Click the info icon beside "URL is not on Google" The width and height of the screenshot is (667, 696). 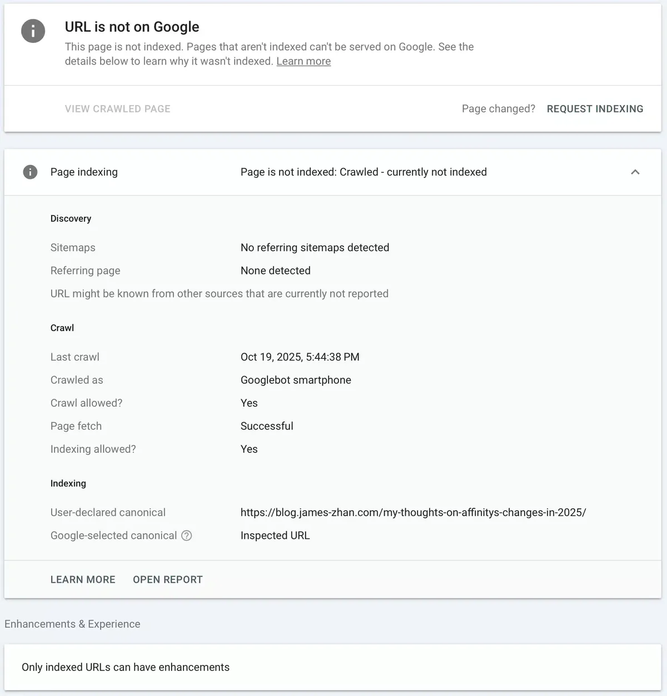tap(33, 31)
